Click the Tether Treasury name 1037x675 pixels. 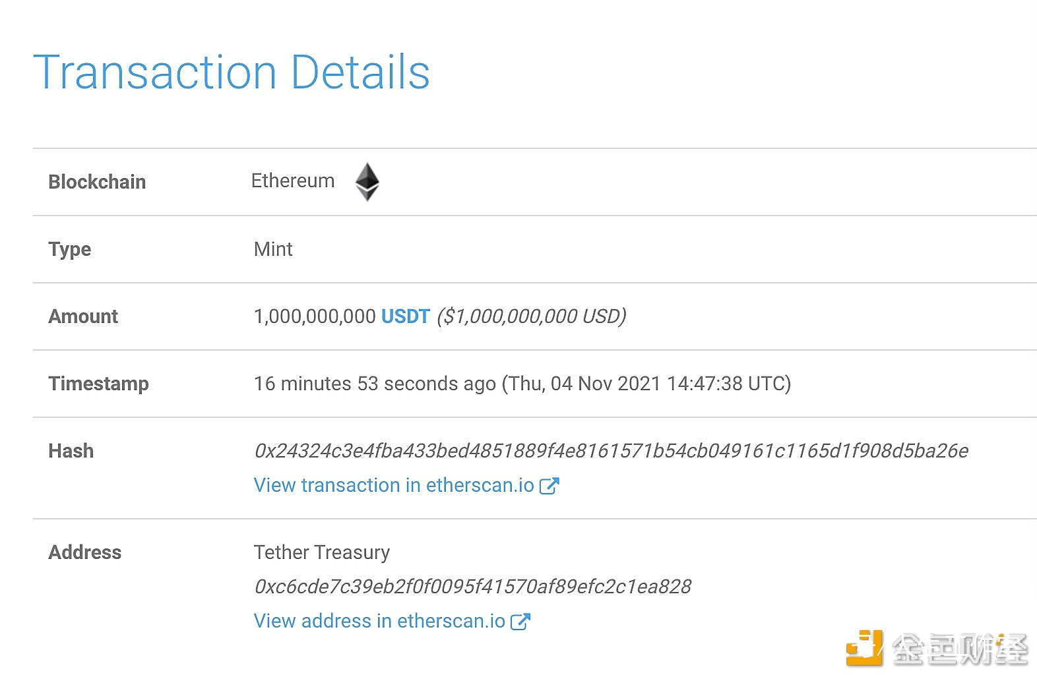pyautogui.click(x=322, y=552)
